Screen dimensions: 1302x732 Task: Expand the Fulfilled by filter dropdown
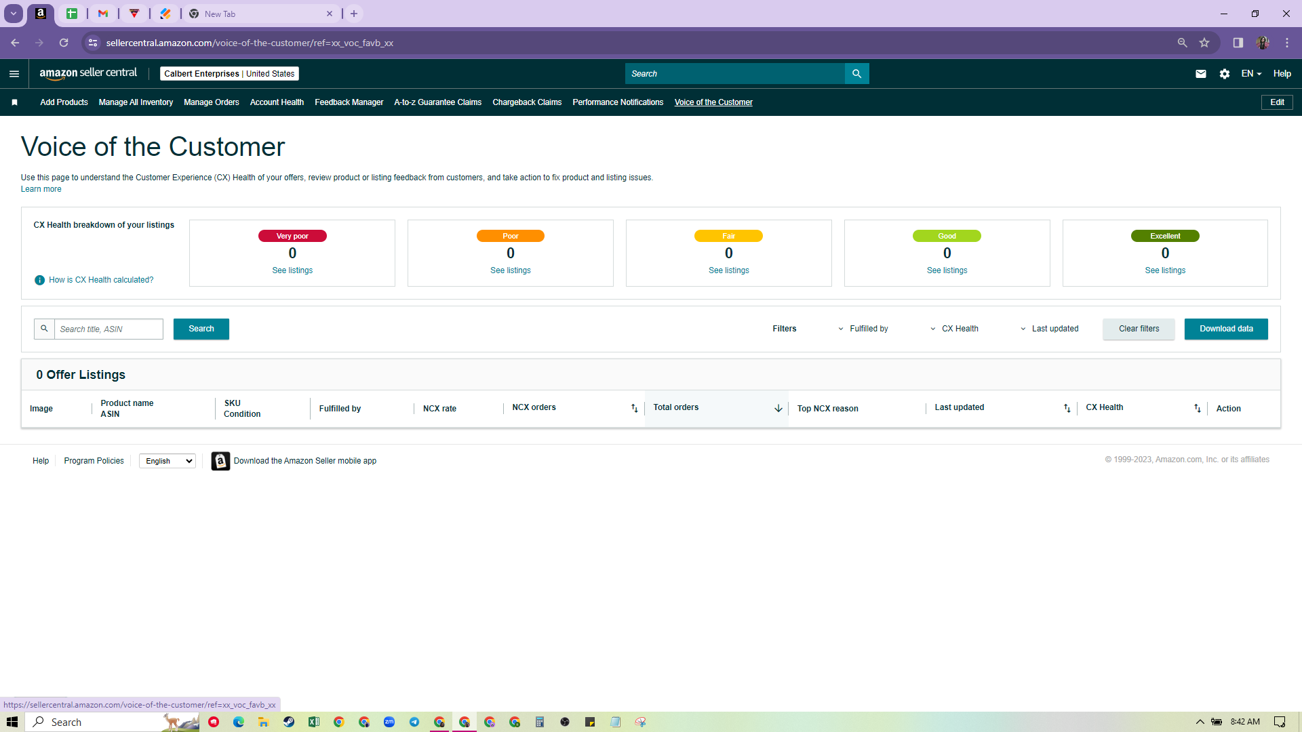click(x=863, y=329)
